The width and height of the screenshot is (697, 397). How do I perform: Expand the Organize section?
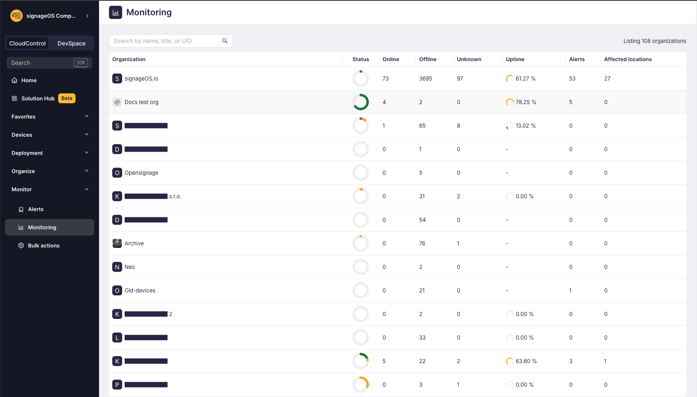(x=50, y=171)
